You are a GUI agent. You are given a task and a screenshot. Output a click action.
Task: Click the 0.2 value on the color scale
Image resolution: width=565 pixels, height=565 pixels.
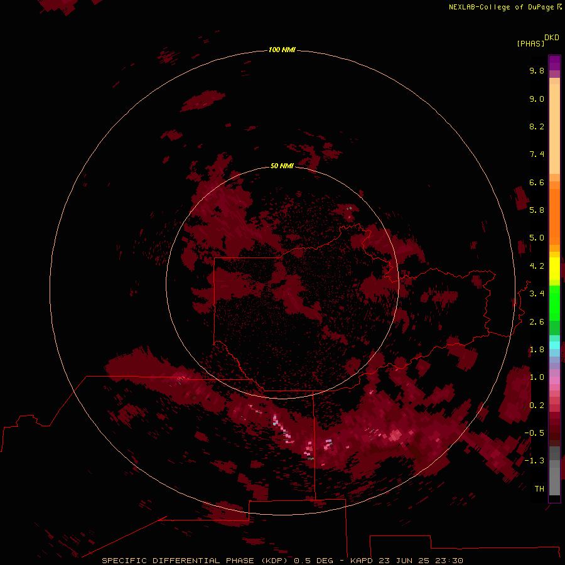pos(537,406)
